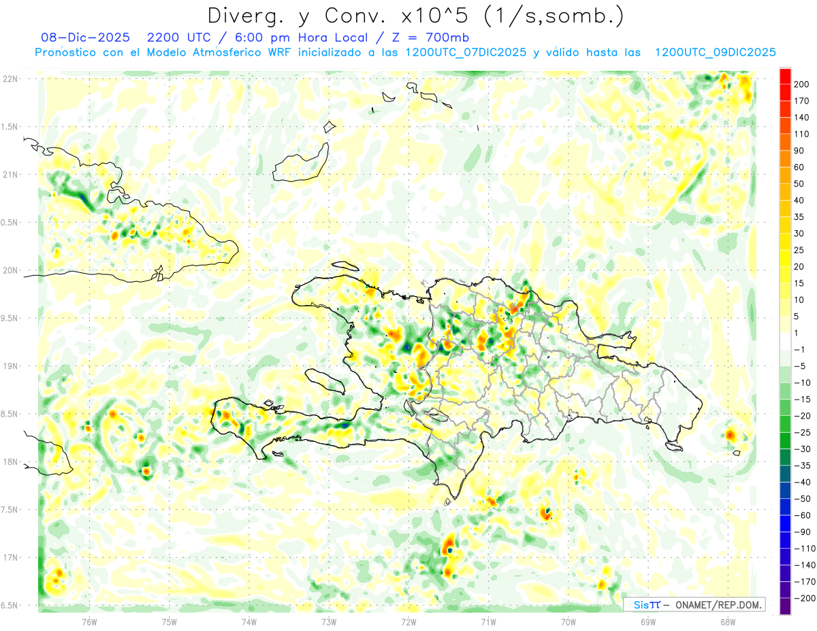The height and width of the screenshot is (631, 817).
Task: Click the color bar value '-30'
Action: 803,449
